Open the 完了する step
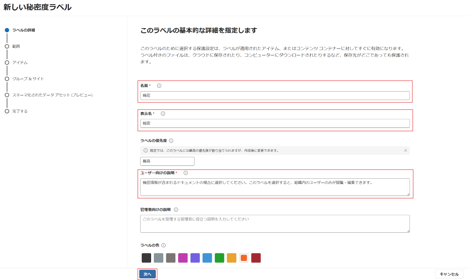469x280 pixels. 20,111
